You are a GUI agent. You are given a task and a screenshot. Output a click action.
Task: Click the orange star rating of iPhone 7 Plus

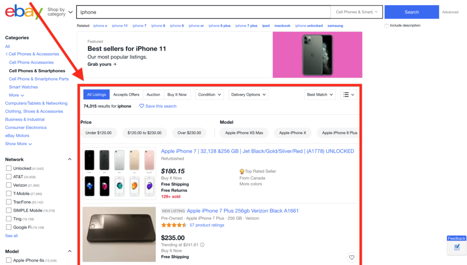coord(174,225)
